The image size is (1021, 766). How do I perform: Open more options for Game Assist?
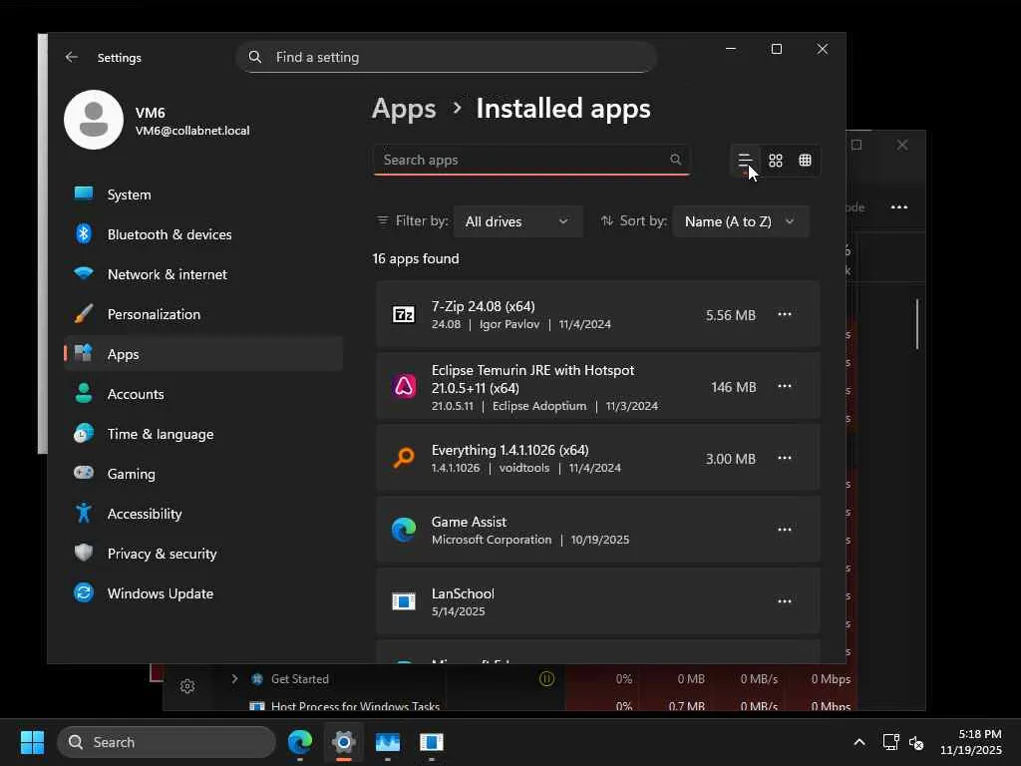coord(785,530)
